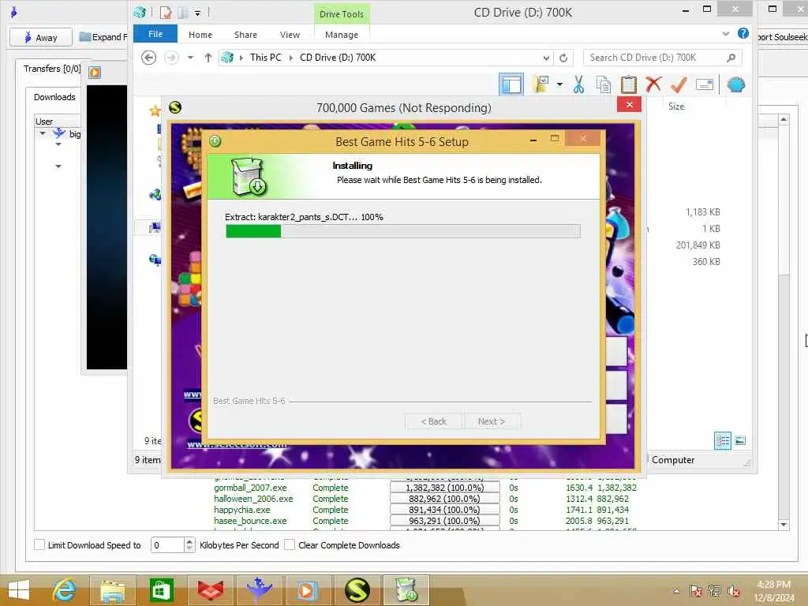Select gormball_2007.exe in downloads list
Viewport: 808px width, 606px height.
tap(250, 488)
